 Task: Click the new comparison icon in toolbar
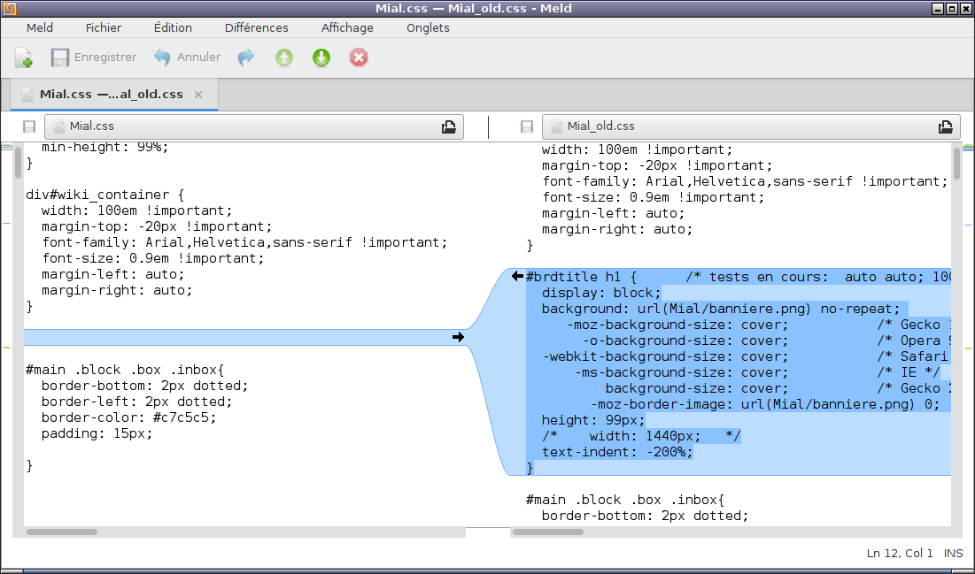(x=24, y=57)
